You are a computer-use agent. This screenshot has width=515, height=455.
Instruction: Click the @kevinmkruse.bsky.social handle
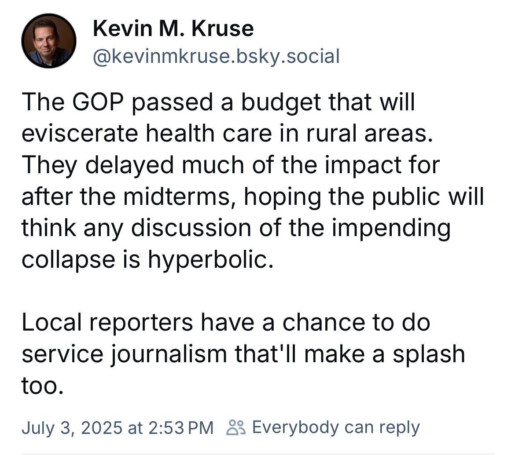point(216,56)
